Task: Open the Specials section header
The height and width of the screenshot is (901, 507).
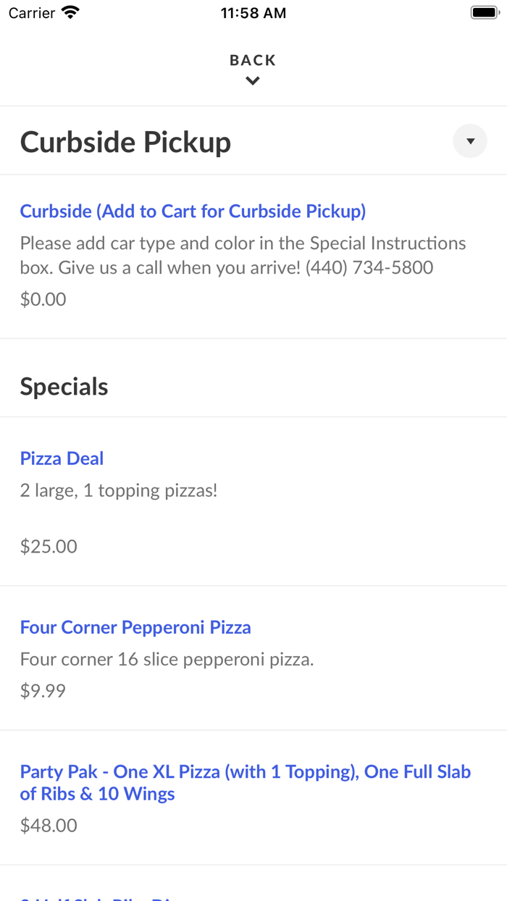Action: [64, 386]
